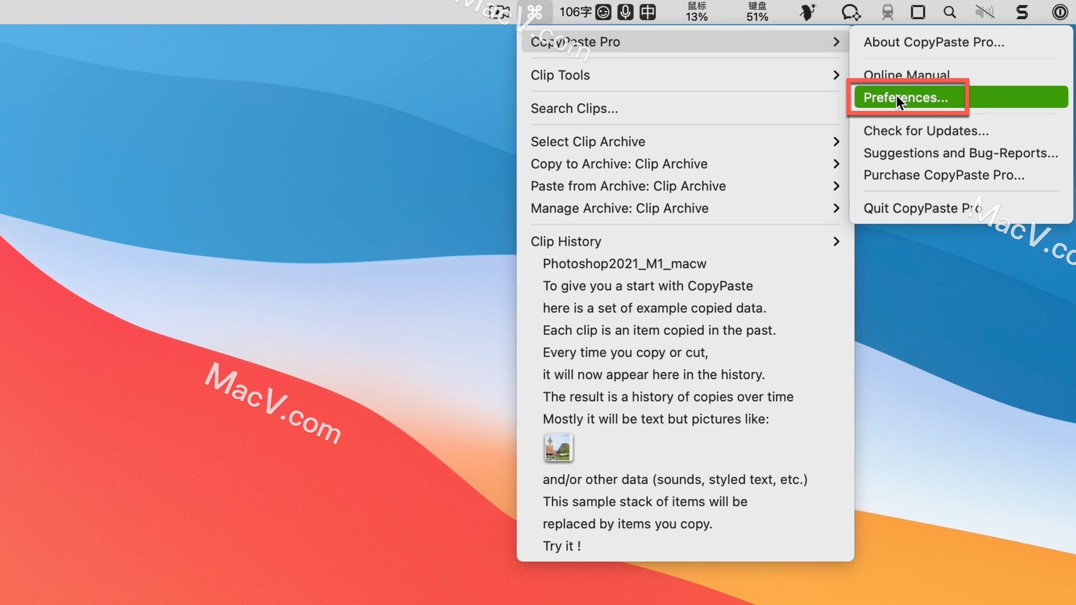The width and height of the screenshot is (1076, 605).
Task: Choose Manage Archive: Clip Archive
Action: coord(685,208)
